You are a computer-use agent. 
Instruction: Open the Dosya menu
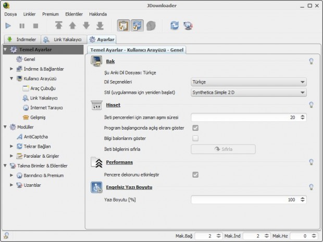[10, 14]
